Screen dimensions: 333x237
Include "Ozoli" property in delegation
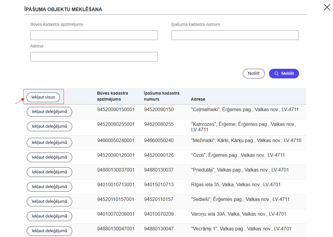49,157
